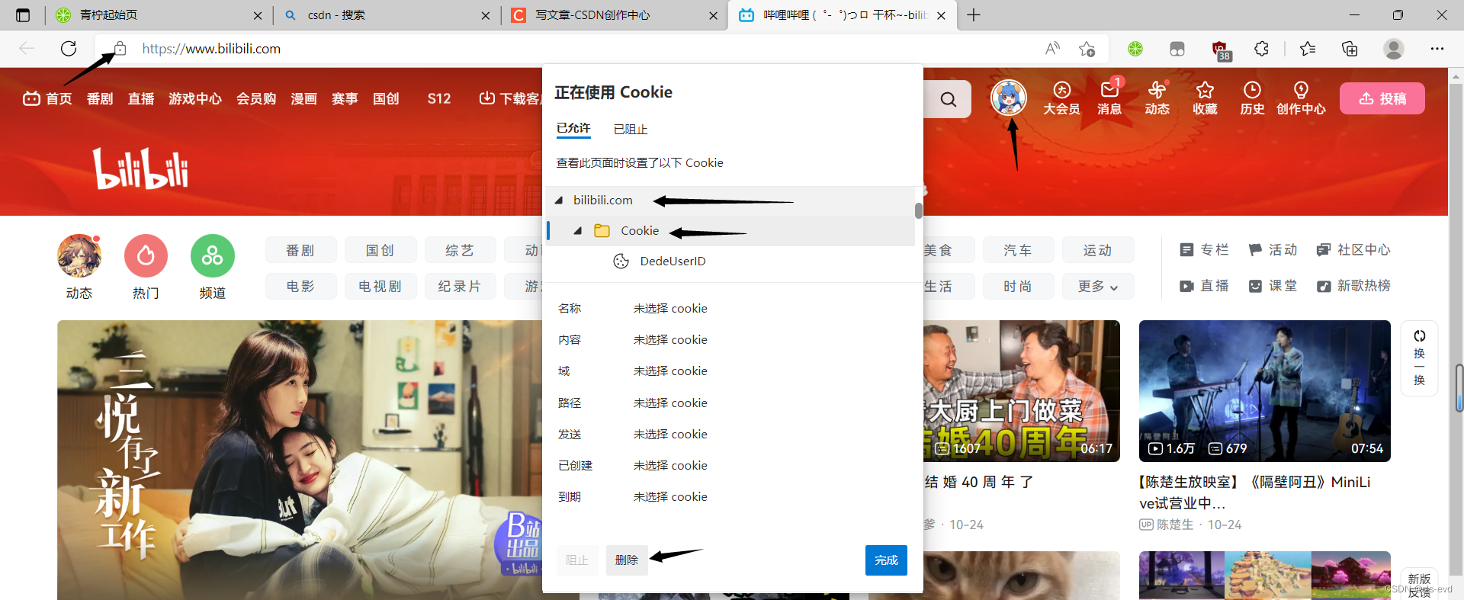Close the 哔哩哔哩 browser tab
1464x600 pixels.
coord(941,15)
